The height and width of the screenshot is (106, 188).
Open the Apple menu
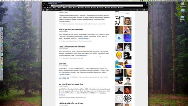[2, 1]
